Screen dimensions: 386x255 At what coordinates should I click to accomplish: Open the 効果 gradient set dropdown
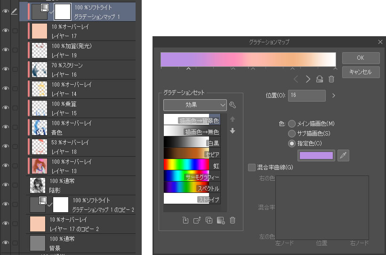[195, 105]
